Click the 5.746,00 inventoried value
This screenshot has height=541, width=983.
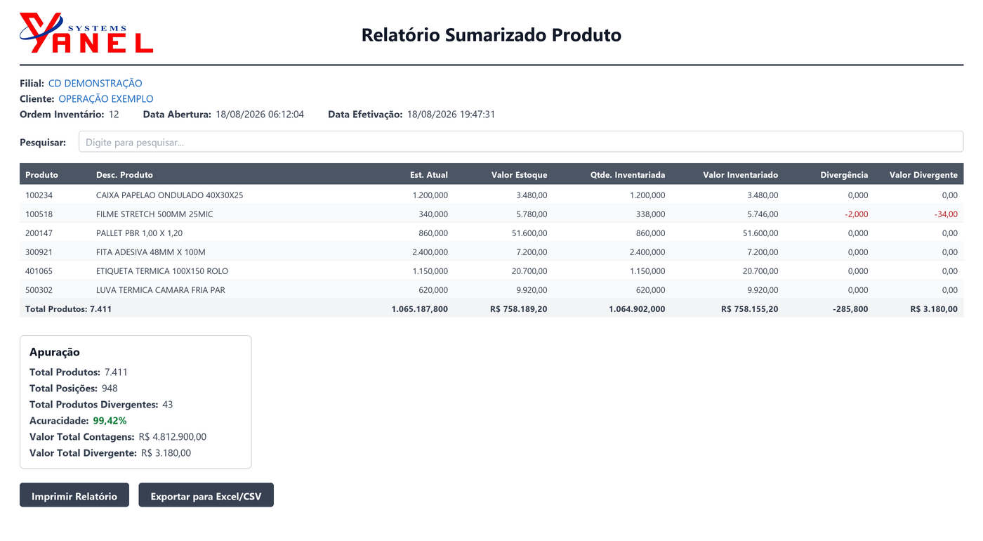(761, 214)
